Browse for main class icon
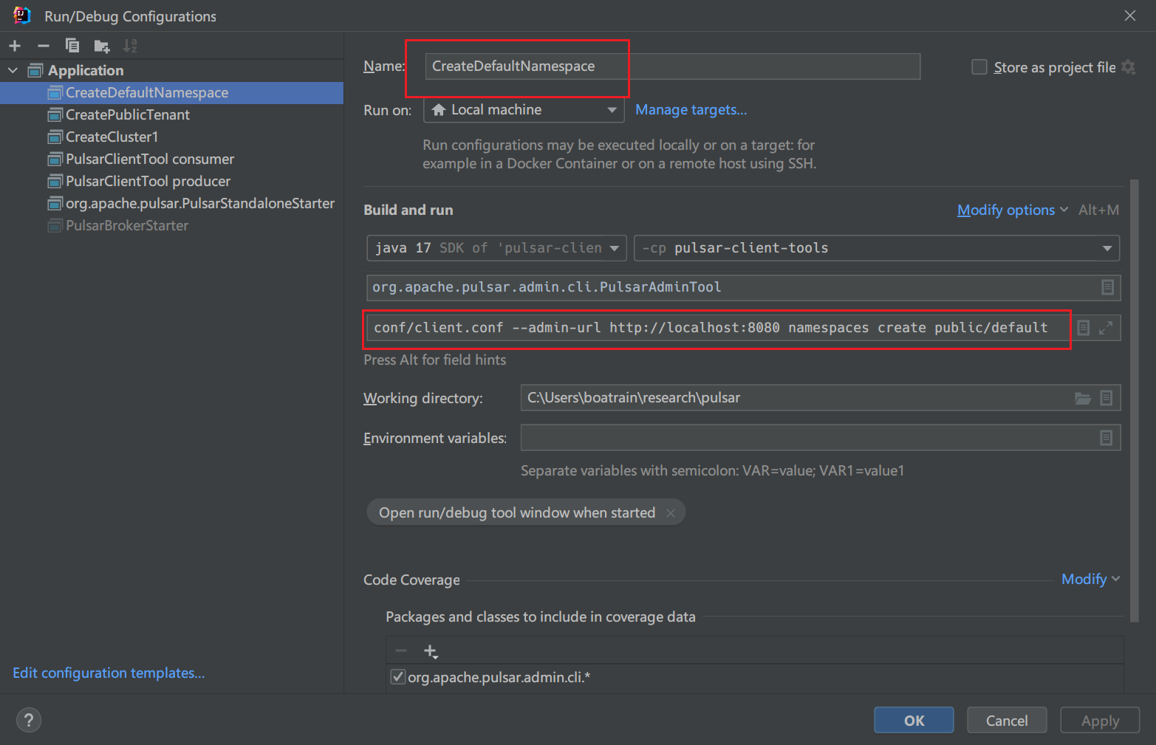 (1107, 287)
